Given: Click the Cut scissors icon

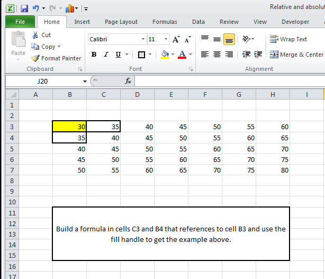Looking at the screenshot, I should [35, 35].
